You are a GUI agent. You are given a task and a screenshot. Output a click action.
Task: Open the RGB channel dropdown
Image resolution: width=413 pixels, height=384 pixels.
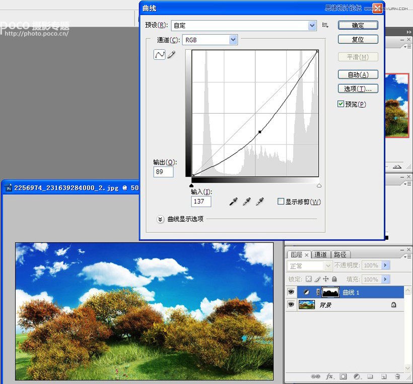point(232,39)
